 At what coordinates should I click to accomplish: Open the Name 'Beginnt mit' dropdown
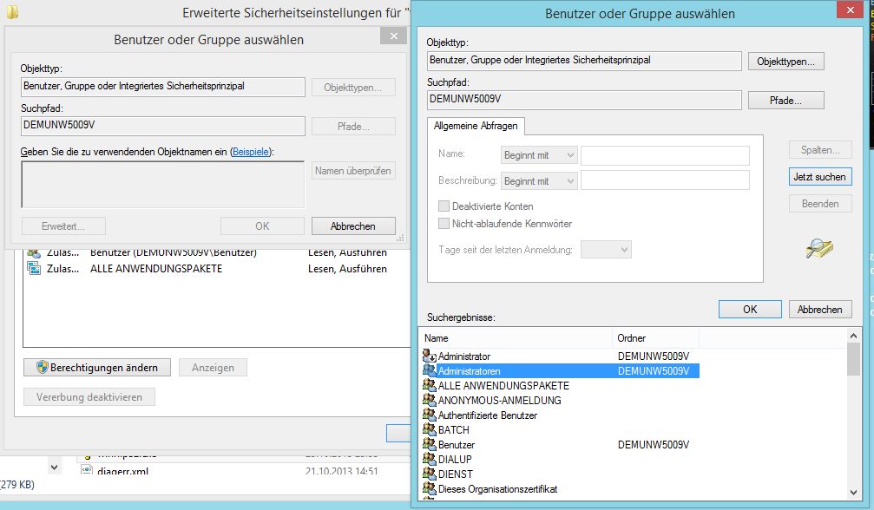[539, 155]
